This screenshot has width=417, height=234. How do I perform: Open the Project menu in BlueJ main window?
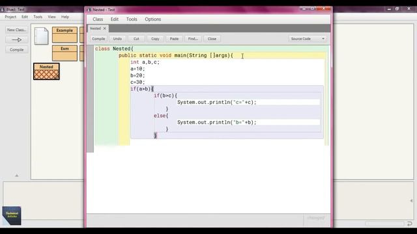click(x=10, y=17)
